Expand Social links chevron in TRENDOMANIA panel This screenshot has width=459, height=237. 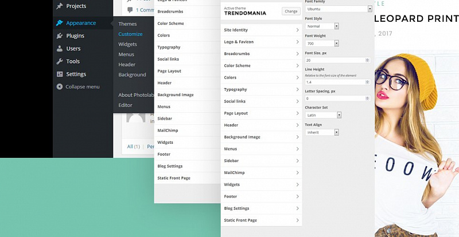(x=297, y=101)
